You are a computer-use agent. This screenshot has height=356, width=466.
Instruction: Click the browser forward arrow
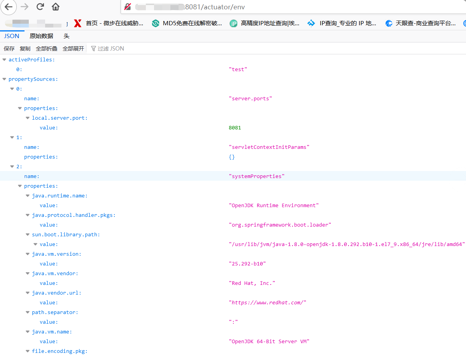[x=25, y=7]
